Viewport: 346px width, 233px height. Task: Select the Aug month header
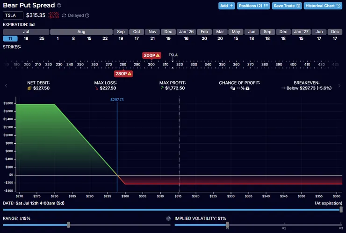coord(81,32)
